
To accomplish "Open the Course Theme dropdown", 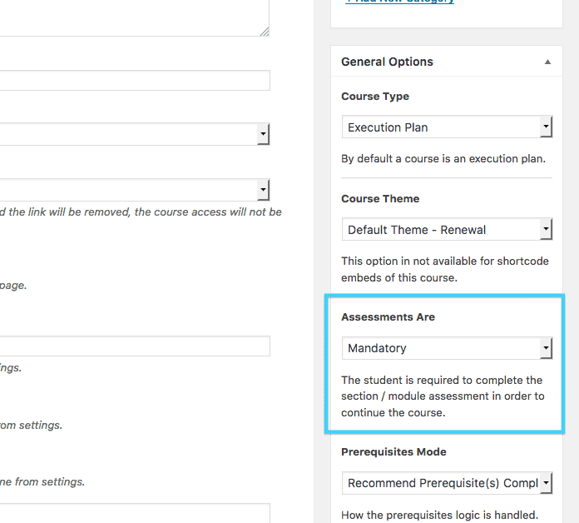I will click(x=447, y=229).
